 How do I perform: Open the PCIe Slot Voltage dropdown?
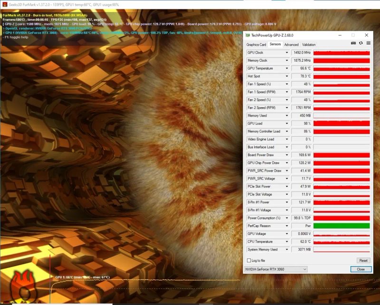tap(287, 194)
